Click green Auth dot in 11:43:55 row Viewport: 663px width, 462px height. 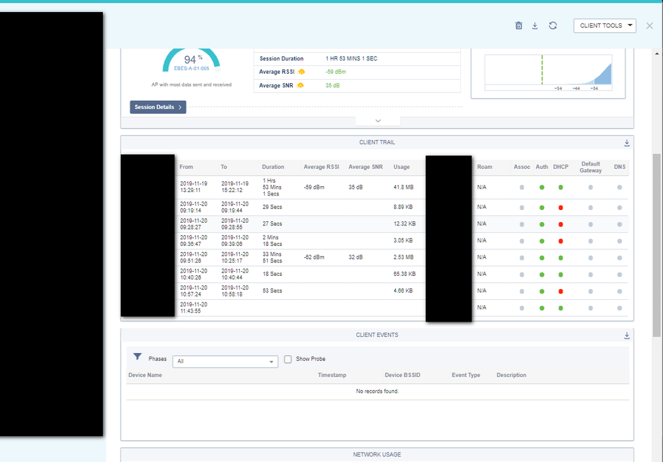pos(541,308)
